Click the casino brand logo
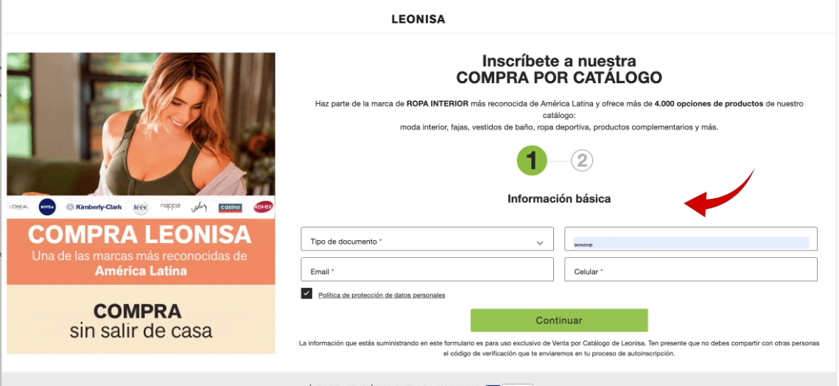The height and width of the screenshot is (386, 839). pos(230,207)
